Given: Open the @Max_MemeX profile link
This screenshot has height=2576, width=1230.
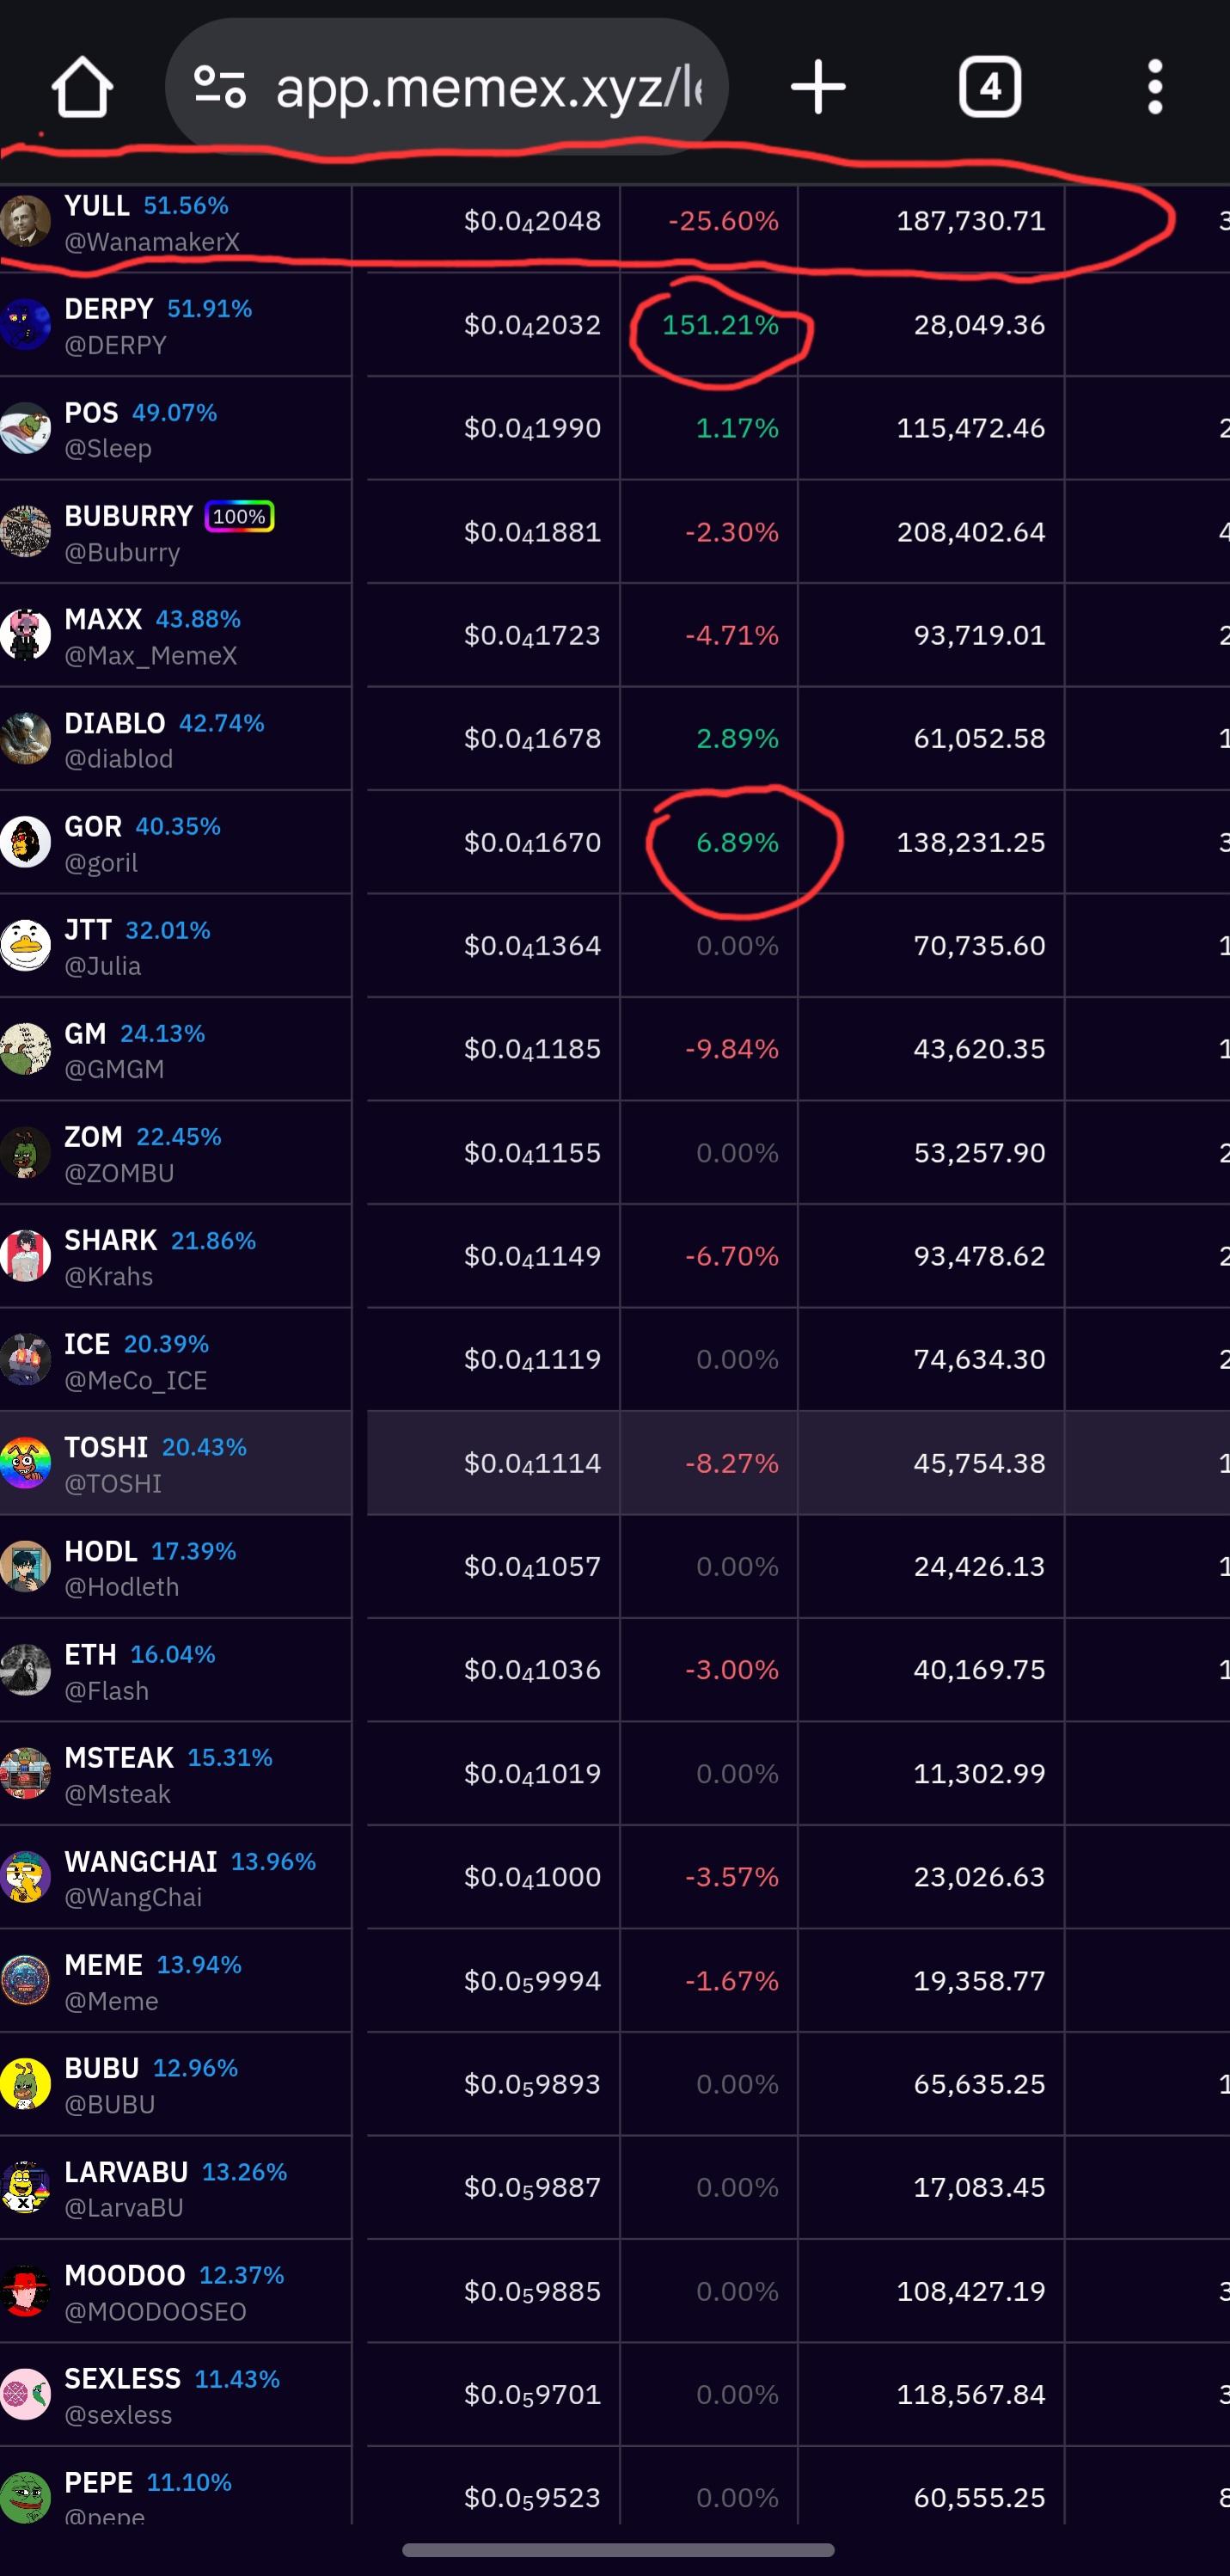Looking at the screenshot, I should tap(150, 656).
